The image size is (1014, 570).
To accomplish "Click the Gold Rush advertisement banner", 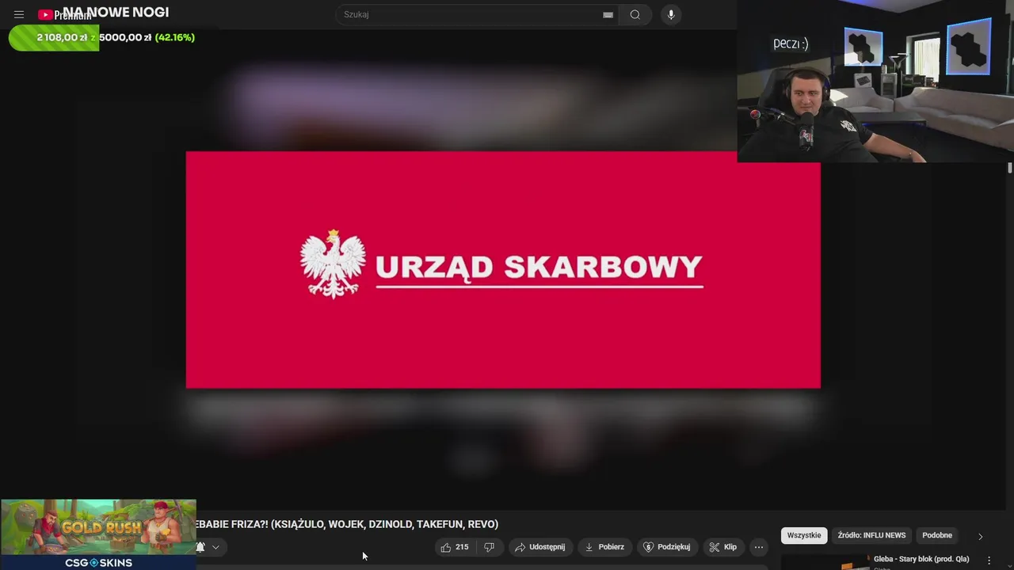I will tap(98, 527).
